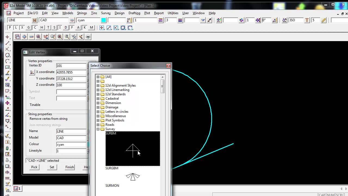Click the eyedropper same-as icon
Viewport: 348px width, 196px height.
coord(209,20)
